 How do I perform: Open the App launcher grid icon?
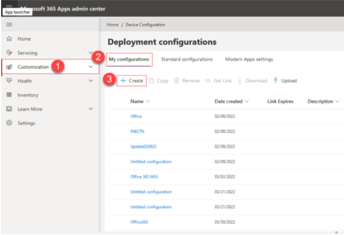[9, 6]
